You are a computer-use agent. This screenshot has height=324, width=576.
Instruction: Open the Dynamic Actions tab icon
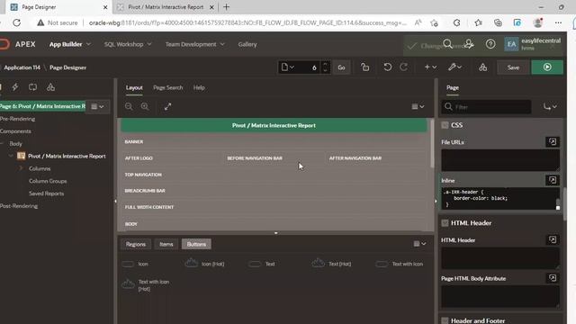click(15, 87)
